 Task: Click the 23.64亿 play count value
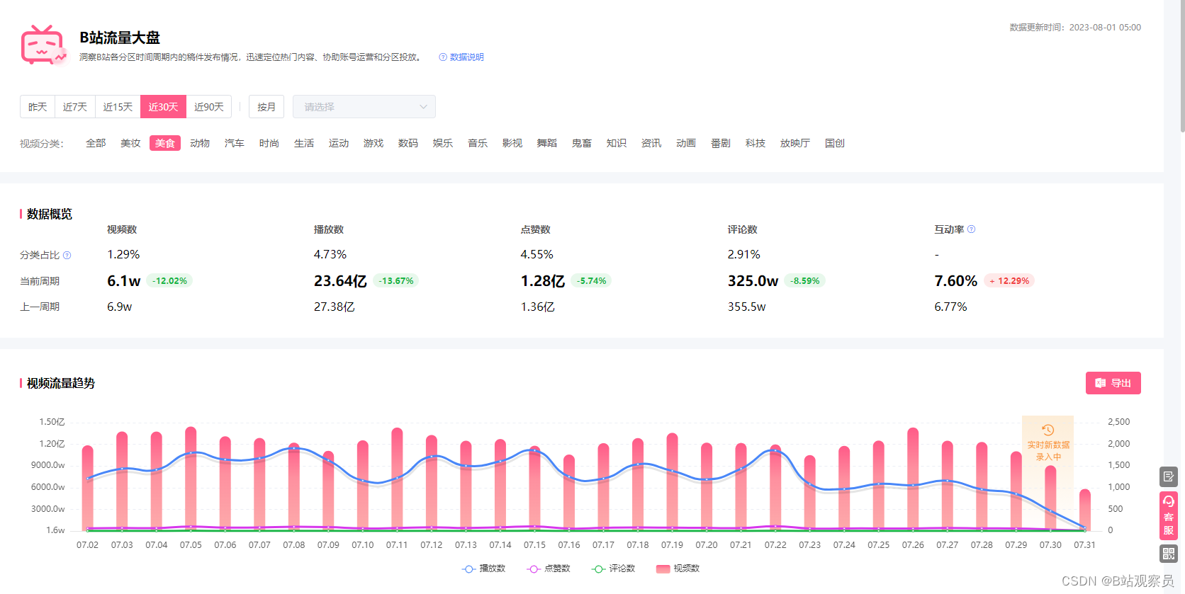(340, 281)
